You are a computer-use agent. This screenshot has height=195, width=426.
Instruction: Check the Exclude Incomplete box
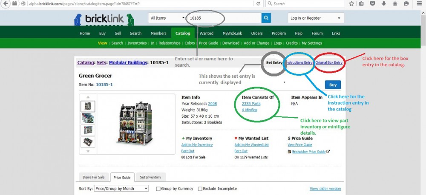(x=200, y=189)
